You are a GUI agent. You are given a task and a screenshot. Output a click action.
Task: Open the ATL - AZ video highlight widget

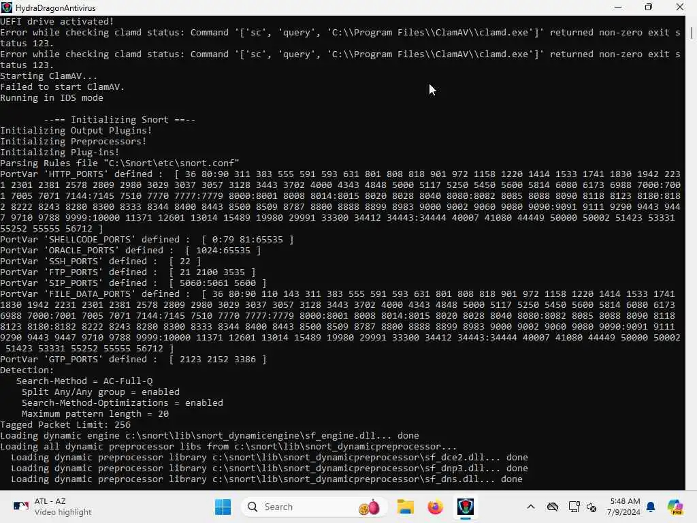[52, 507]
